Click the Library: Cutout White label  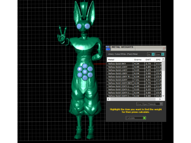coord(123,54)
